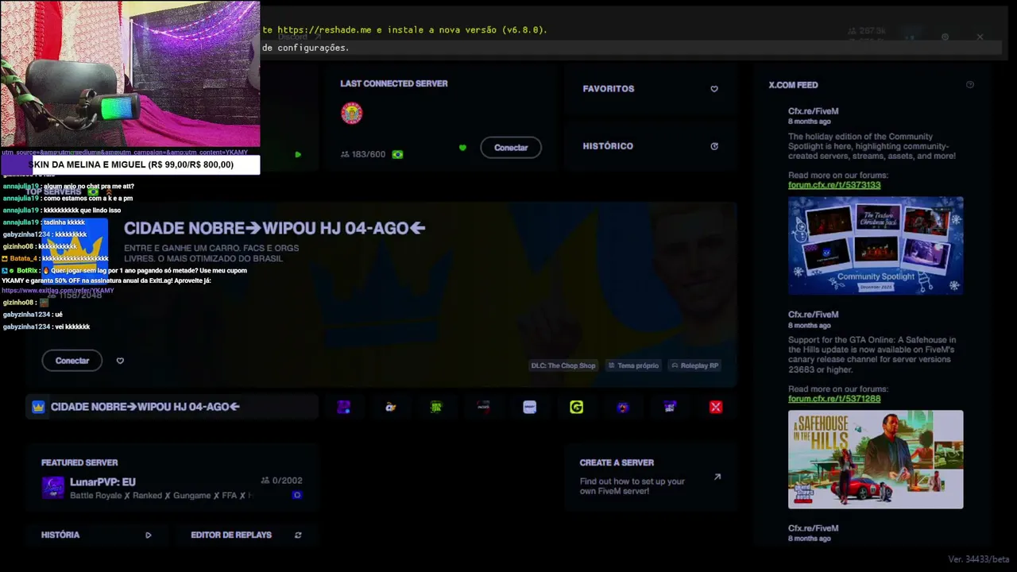Select the Cidade Nobre entry with crown icon
1017x572 pixels.
point(172,407)
